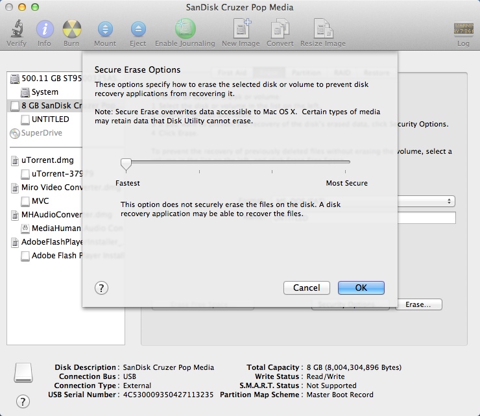The width and height of the screenshot is (480, 416).
Task: Click Master Boot Record text
Action: click(x=340, y=395)
